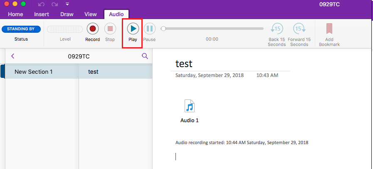
Task: Switch to the View tab
Action: point(91,14)
